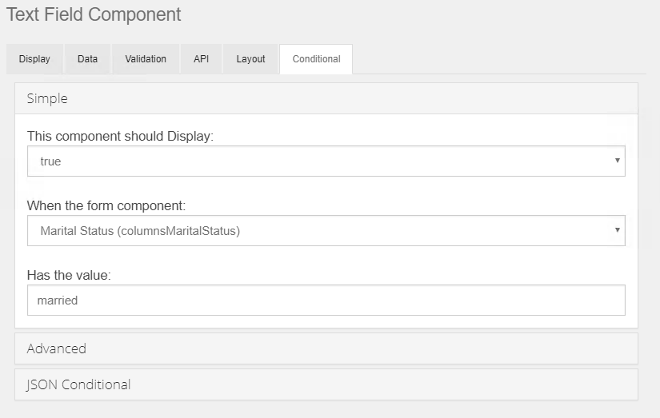Click the Conditional tab
The image size is (660, 418).
click(x=316, y=59)
